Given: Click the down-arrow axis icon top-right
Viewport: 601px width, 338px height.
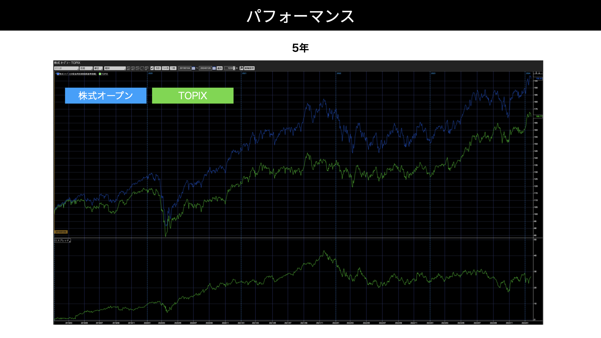Looking at the screenshot, I should coord(539,73).
